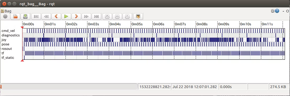Toggle the thumbnails display icon
The width and height of the screenshot is (290, 96).
point(138,16)
